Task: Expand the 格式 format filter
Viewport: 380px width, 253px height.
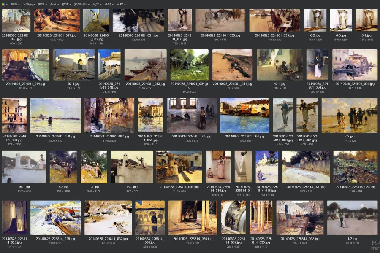Action: (x=66, y=4)
